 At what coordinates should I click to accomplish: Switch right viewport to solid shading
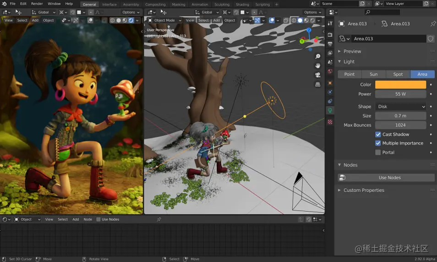300,20
